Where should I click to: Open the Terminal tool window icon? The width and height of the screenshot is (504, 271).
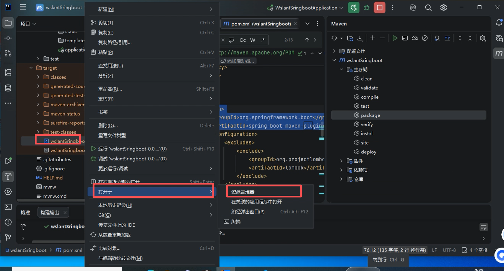(8, 207)
